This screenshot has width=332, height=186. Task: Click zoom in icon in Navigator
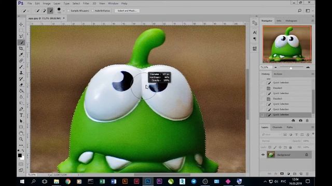click(308, 67)
